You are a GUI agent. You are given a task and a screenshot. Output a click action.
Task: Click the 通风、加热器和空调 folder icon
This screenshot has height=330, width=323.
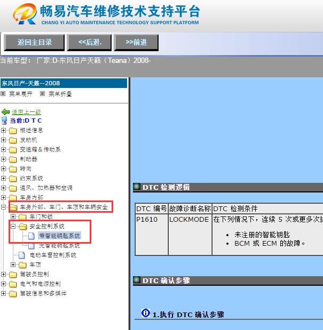coord(13,188)
